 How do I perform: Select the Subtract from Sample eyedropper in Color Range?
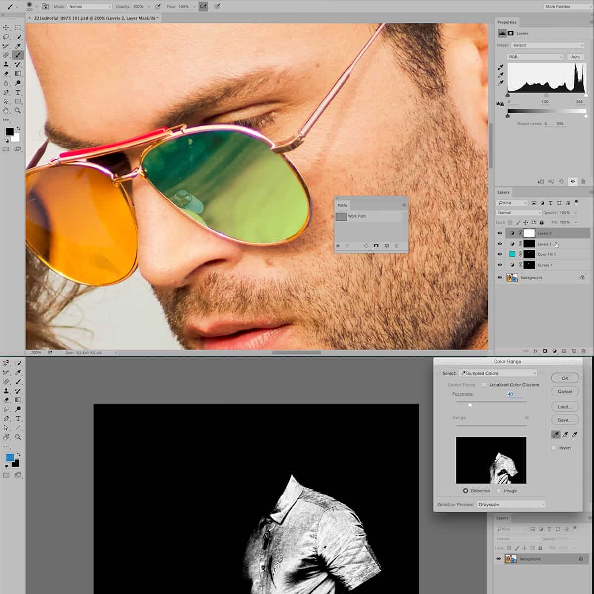click(x=575, y=435)
